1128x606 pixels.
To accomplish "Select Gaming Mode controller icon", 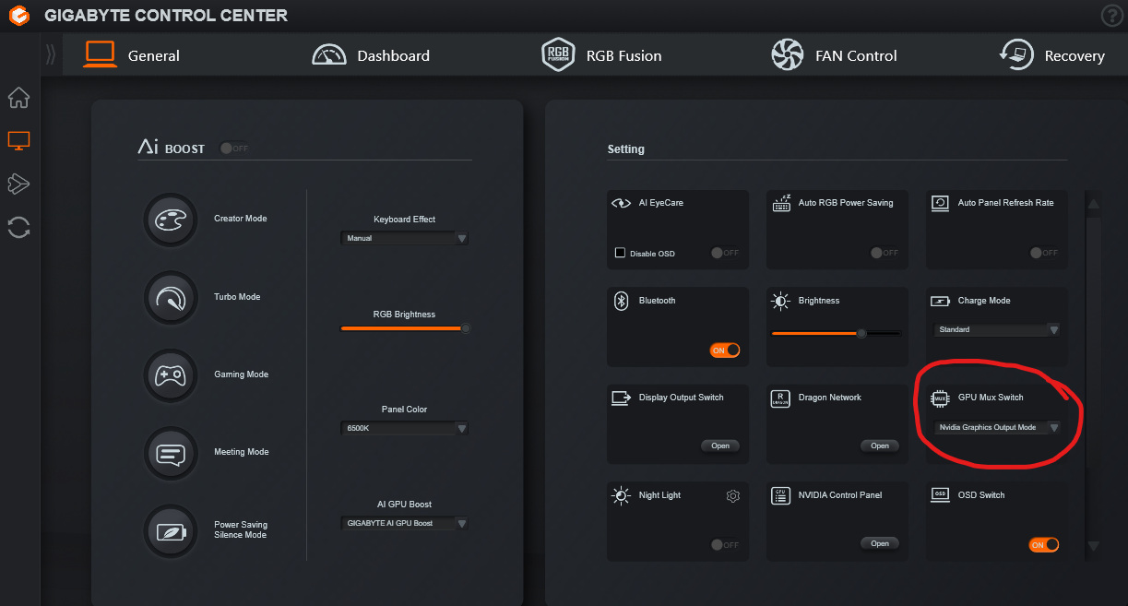I will (171, 374).
